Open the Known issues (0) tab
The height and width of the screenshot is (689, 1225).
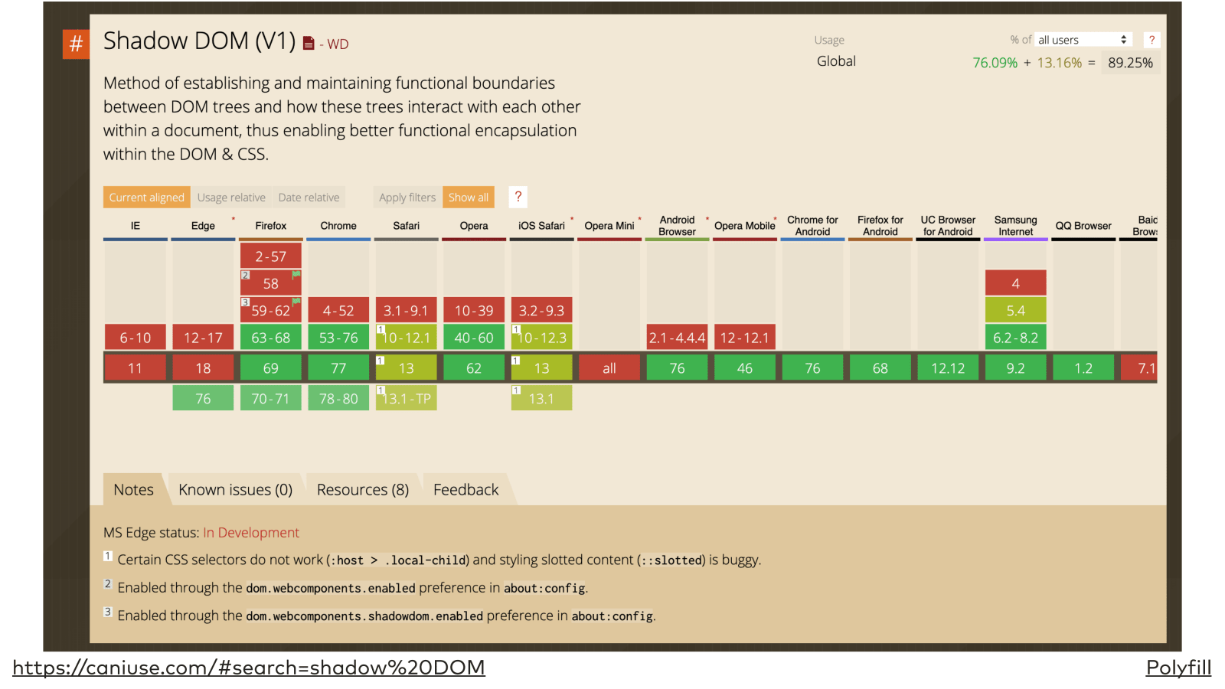pyautogui.click(x=236, y=489)
